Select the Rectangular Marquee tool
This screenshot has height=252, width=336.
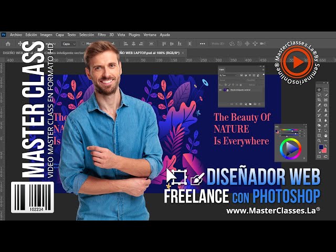325,90
